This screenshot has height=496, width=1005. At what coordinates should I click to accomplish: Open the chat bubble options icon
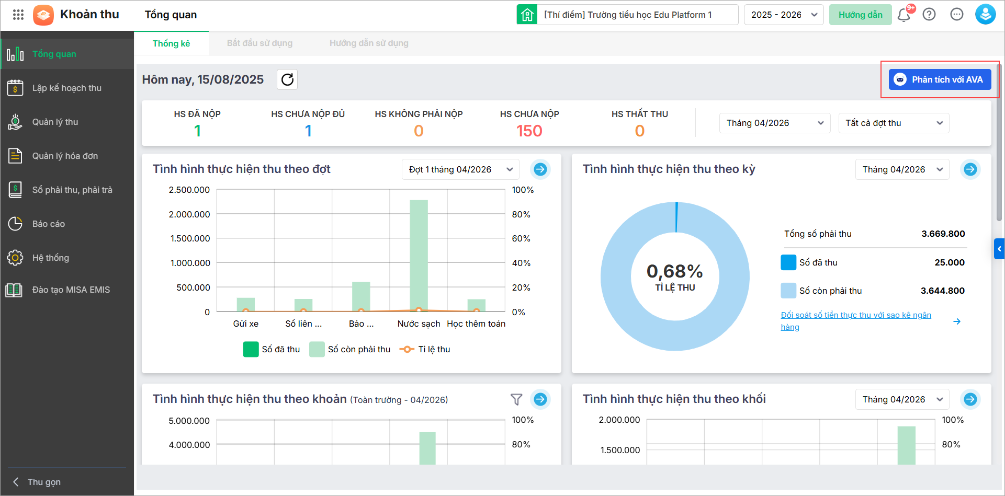(957, 15)
